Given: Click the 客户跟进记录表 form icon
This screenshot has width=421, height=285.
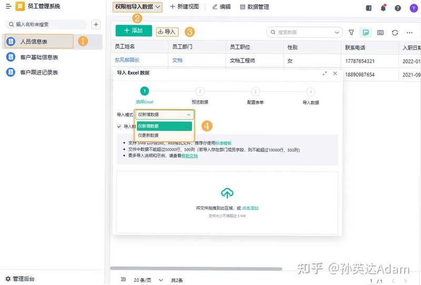Looking at the screenshot, I should click(x=11, y=72).
